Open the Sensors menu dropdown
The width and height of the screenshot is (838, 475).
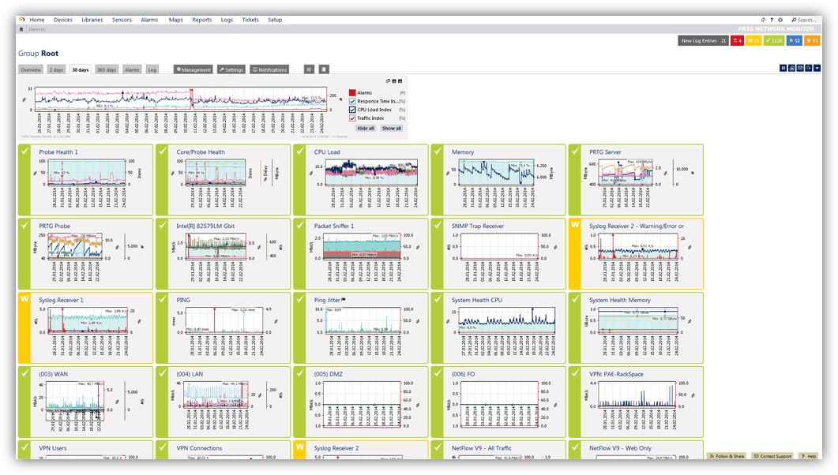(x=122, y=20)
